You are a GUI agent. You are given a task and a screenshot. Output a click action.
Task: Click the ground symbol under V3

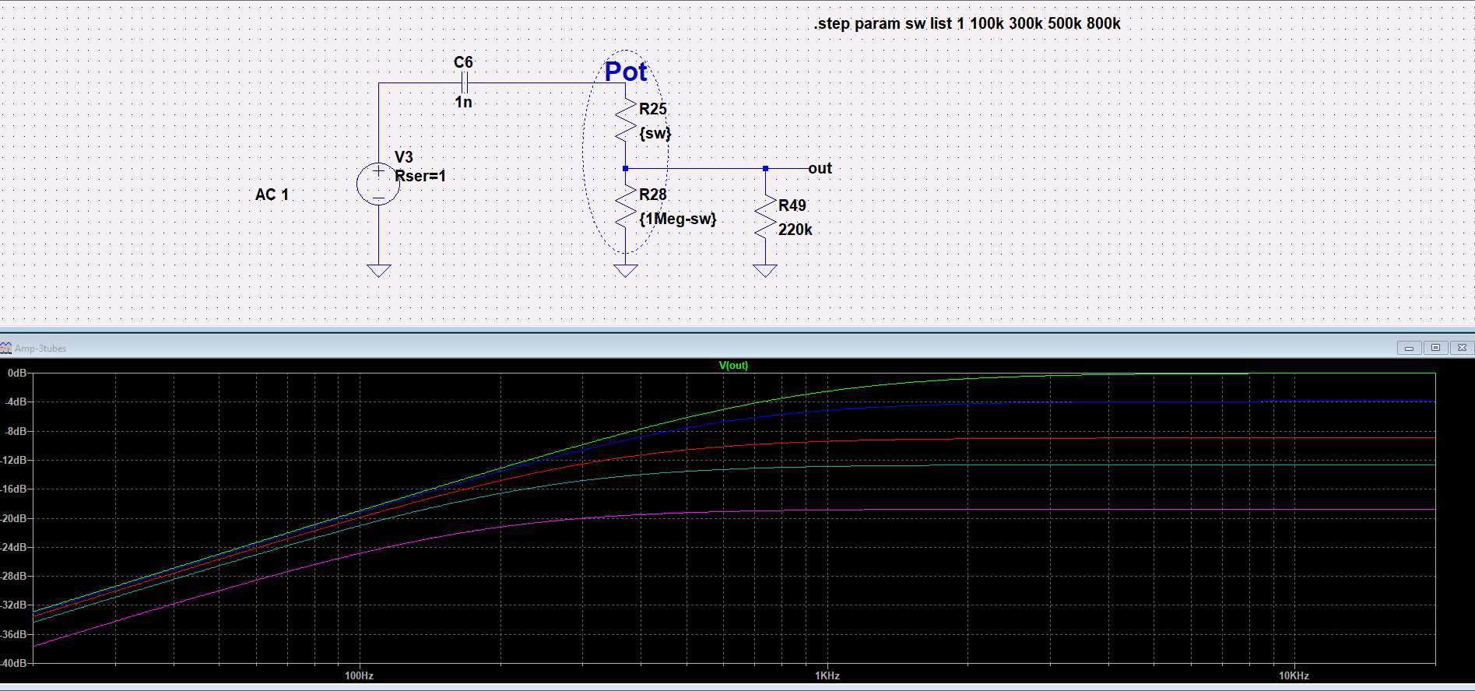(379, 270)
